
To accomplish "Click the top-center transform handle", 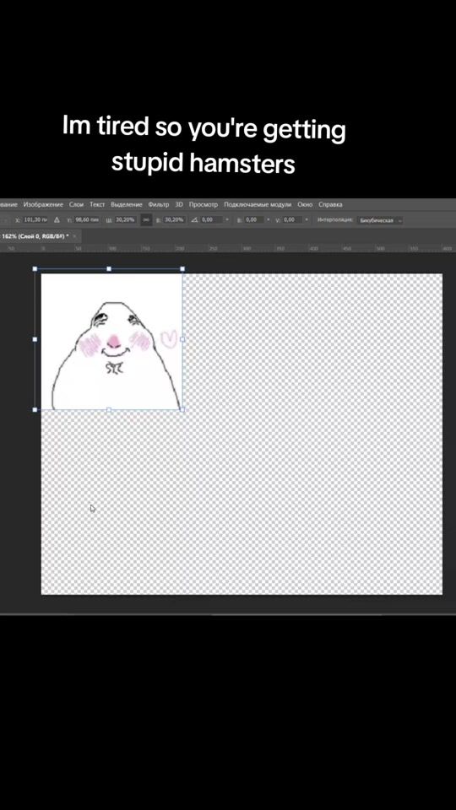I will (109, 268).
